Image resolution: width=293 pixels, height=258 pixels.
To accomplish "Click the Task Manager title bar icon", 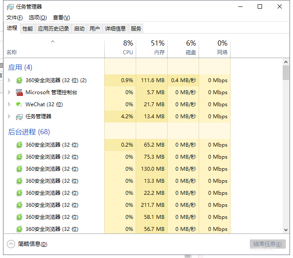I will (10, 7).
